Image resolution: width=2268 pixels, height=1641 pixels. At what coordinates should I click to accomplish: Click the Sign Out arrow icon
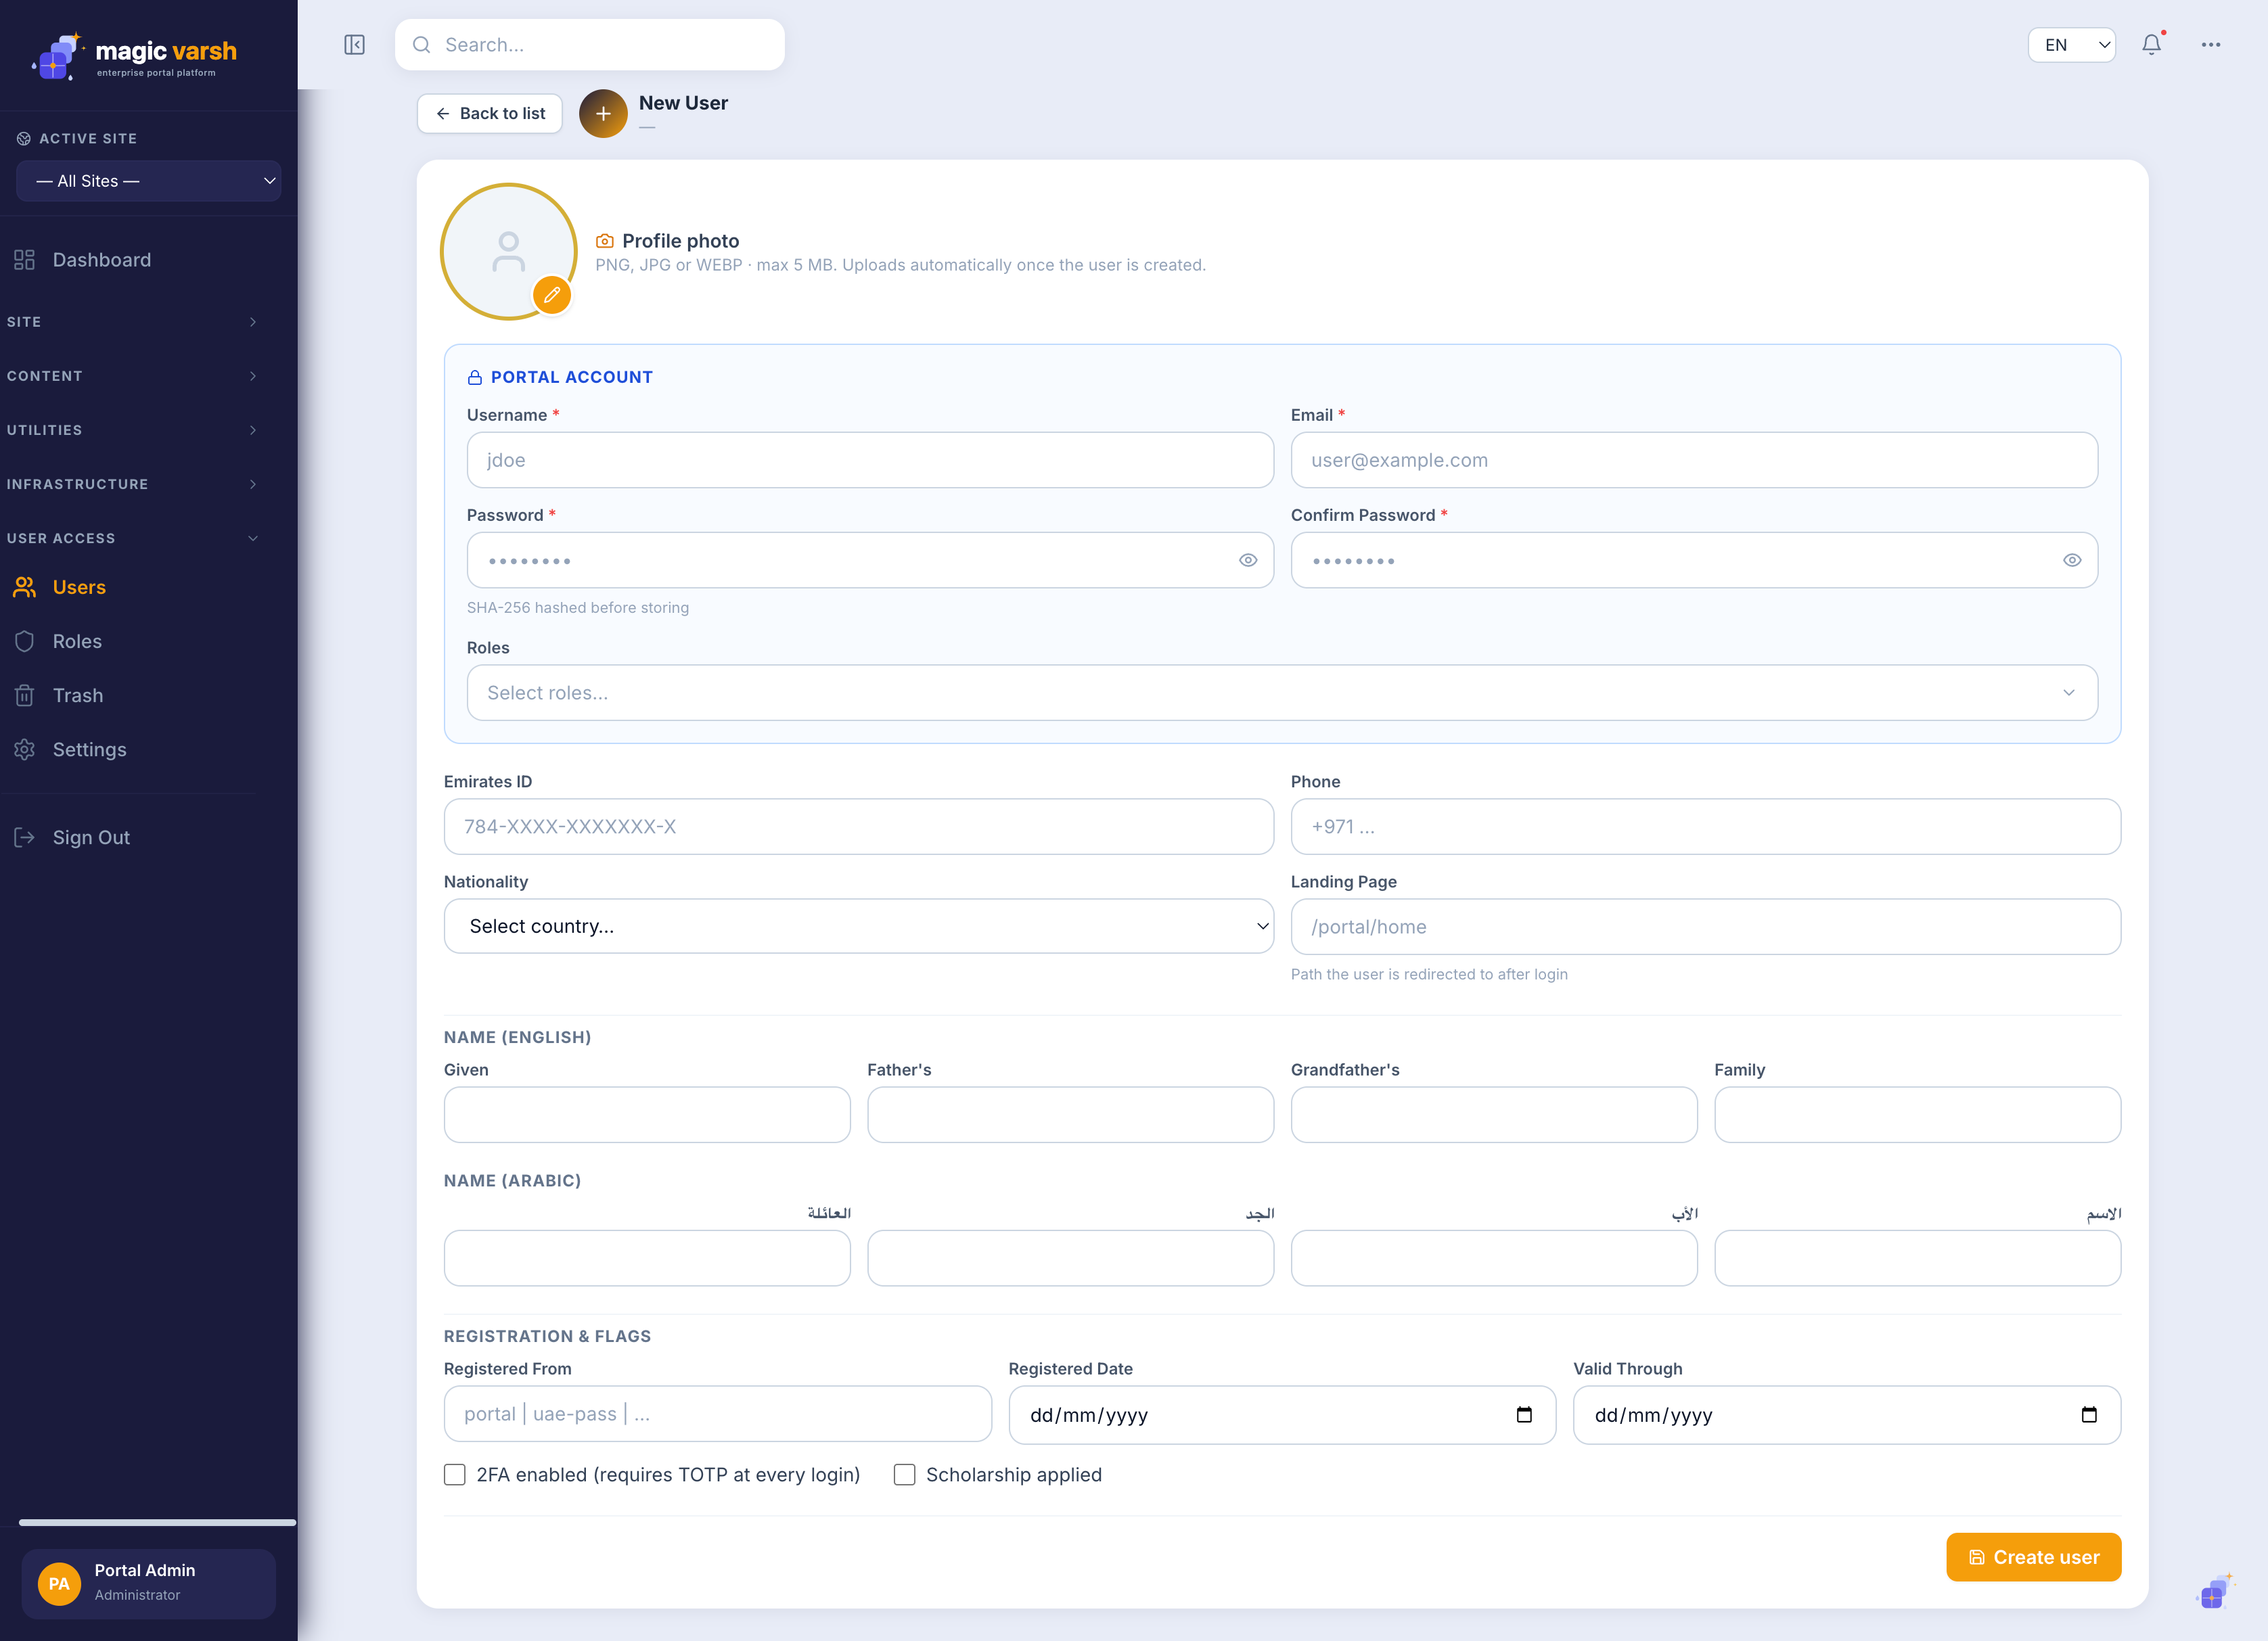[25, 837]
